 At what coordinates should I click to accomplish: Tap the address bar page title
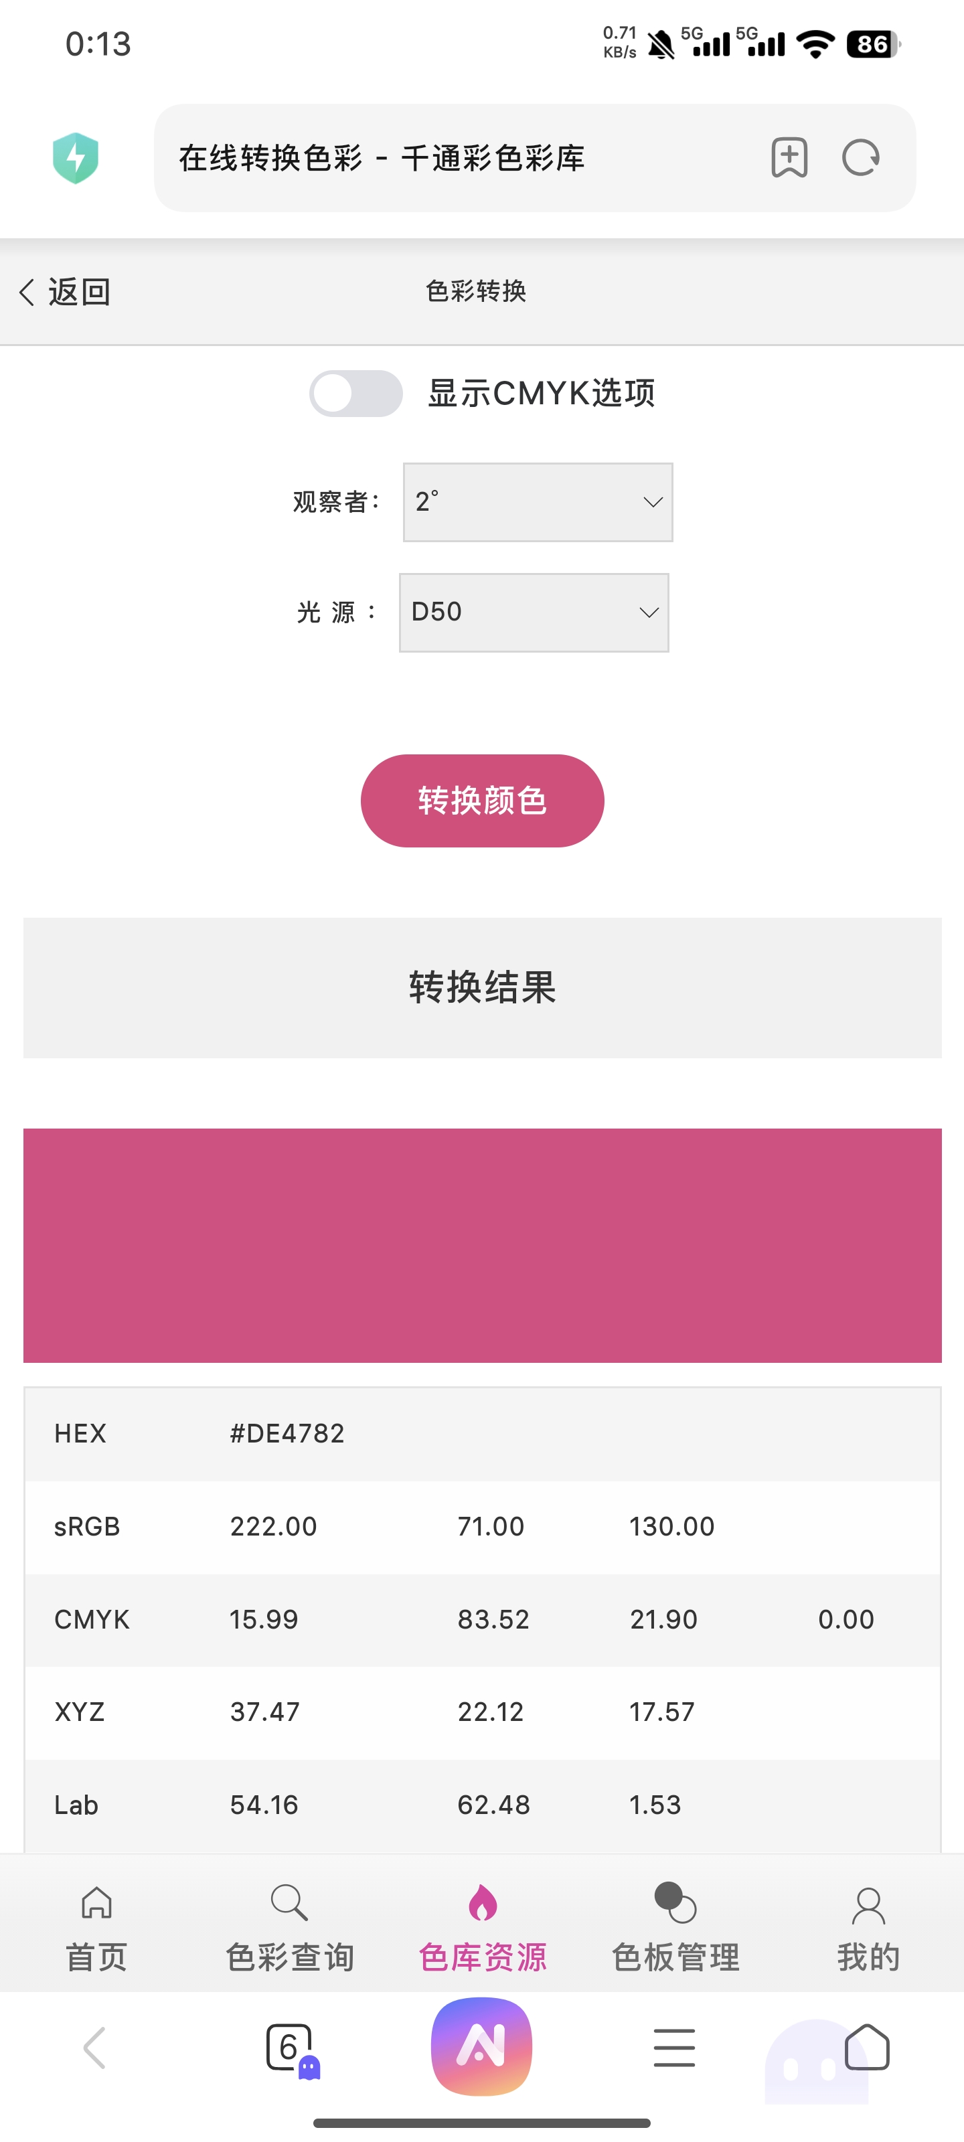381,158
